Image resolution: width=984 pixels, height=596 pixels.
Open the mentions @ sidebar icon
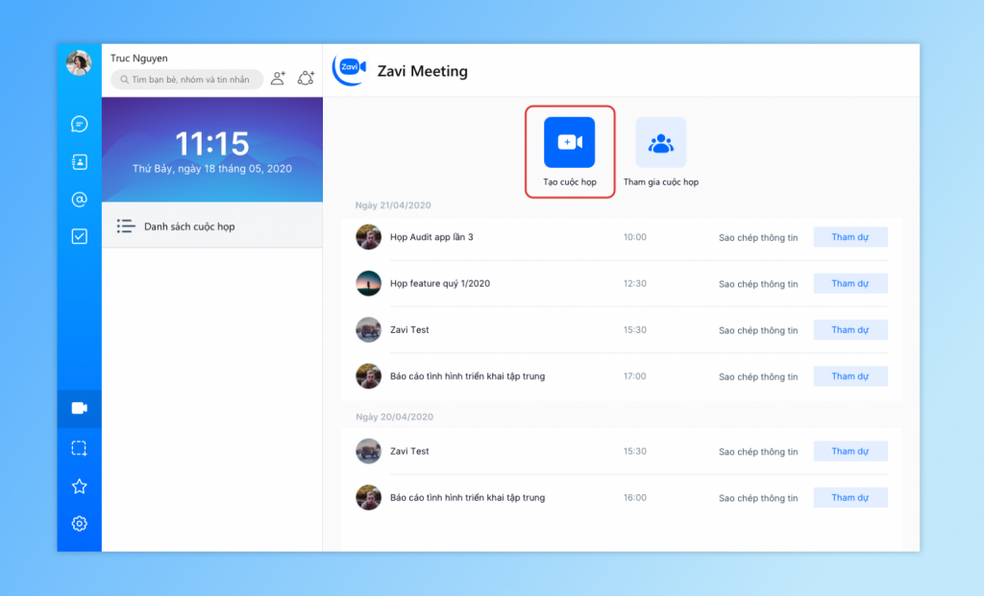pos(80,200)
